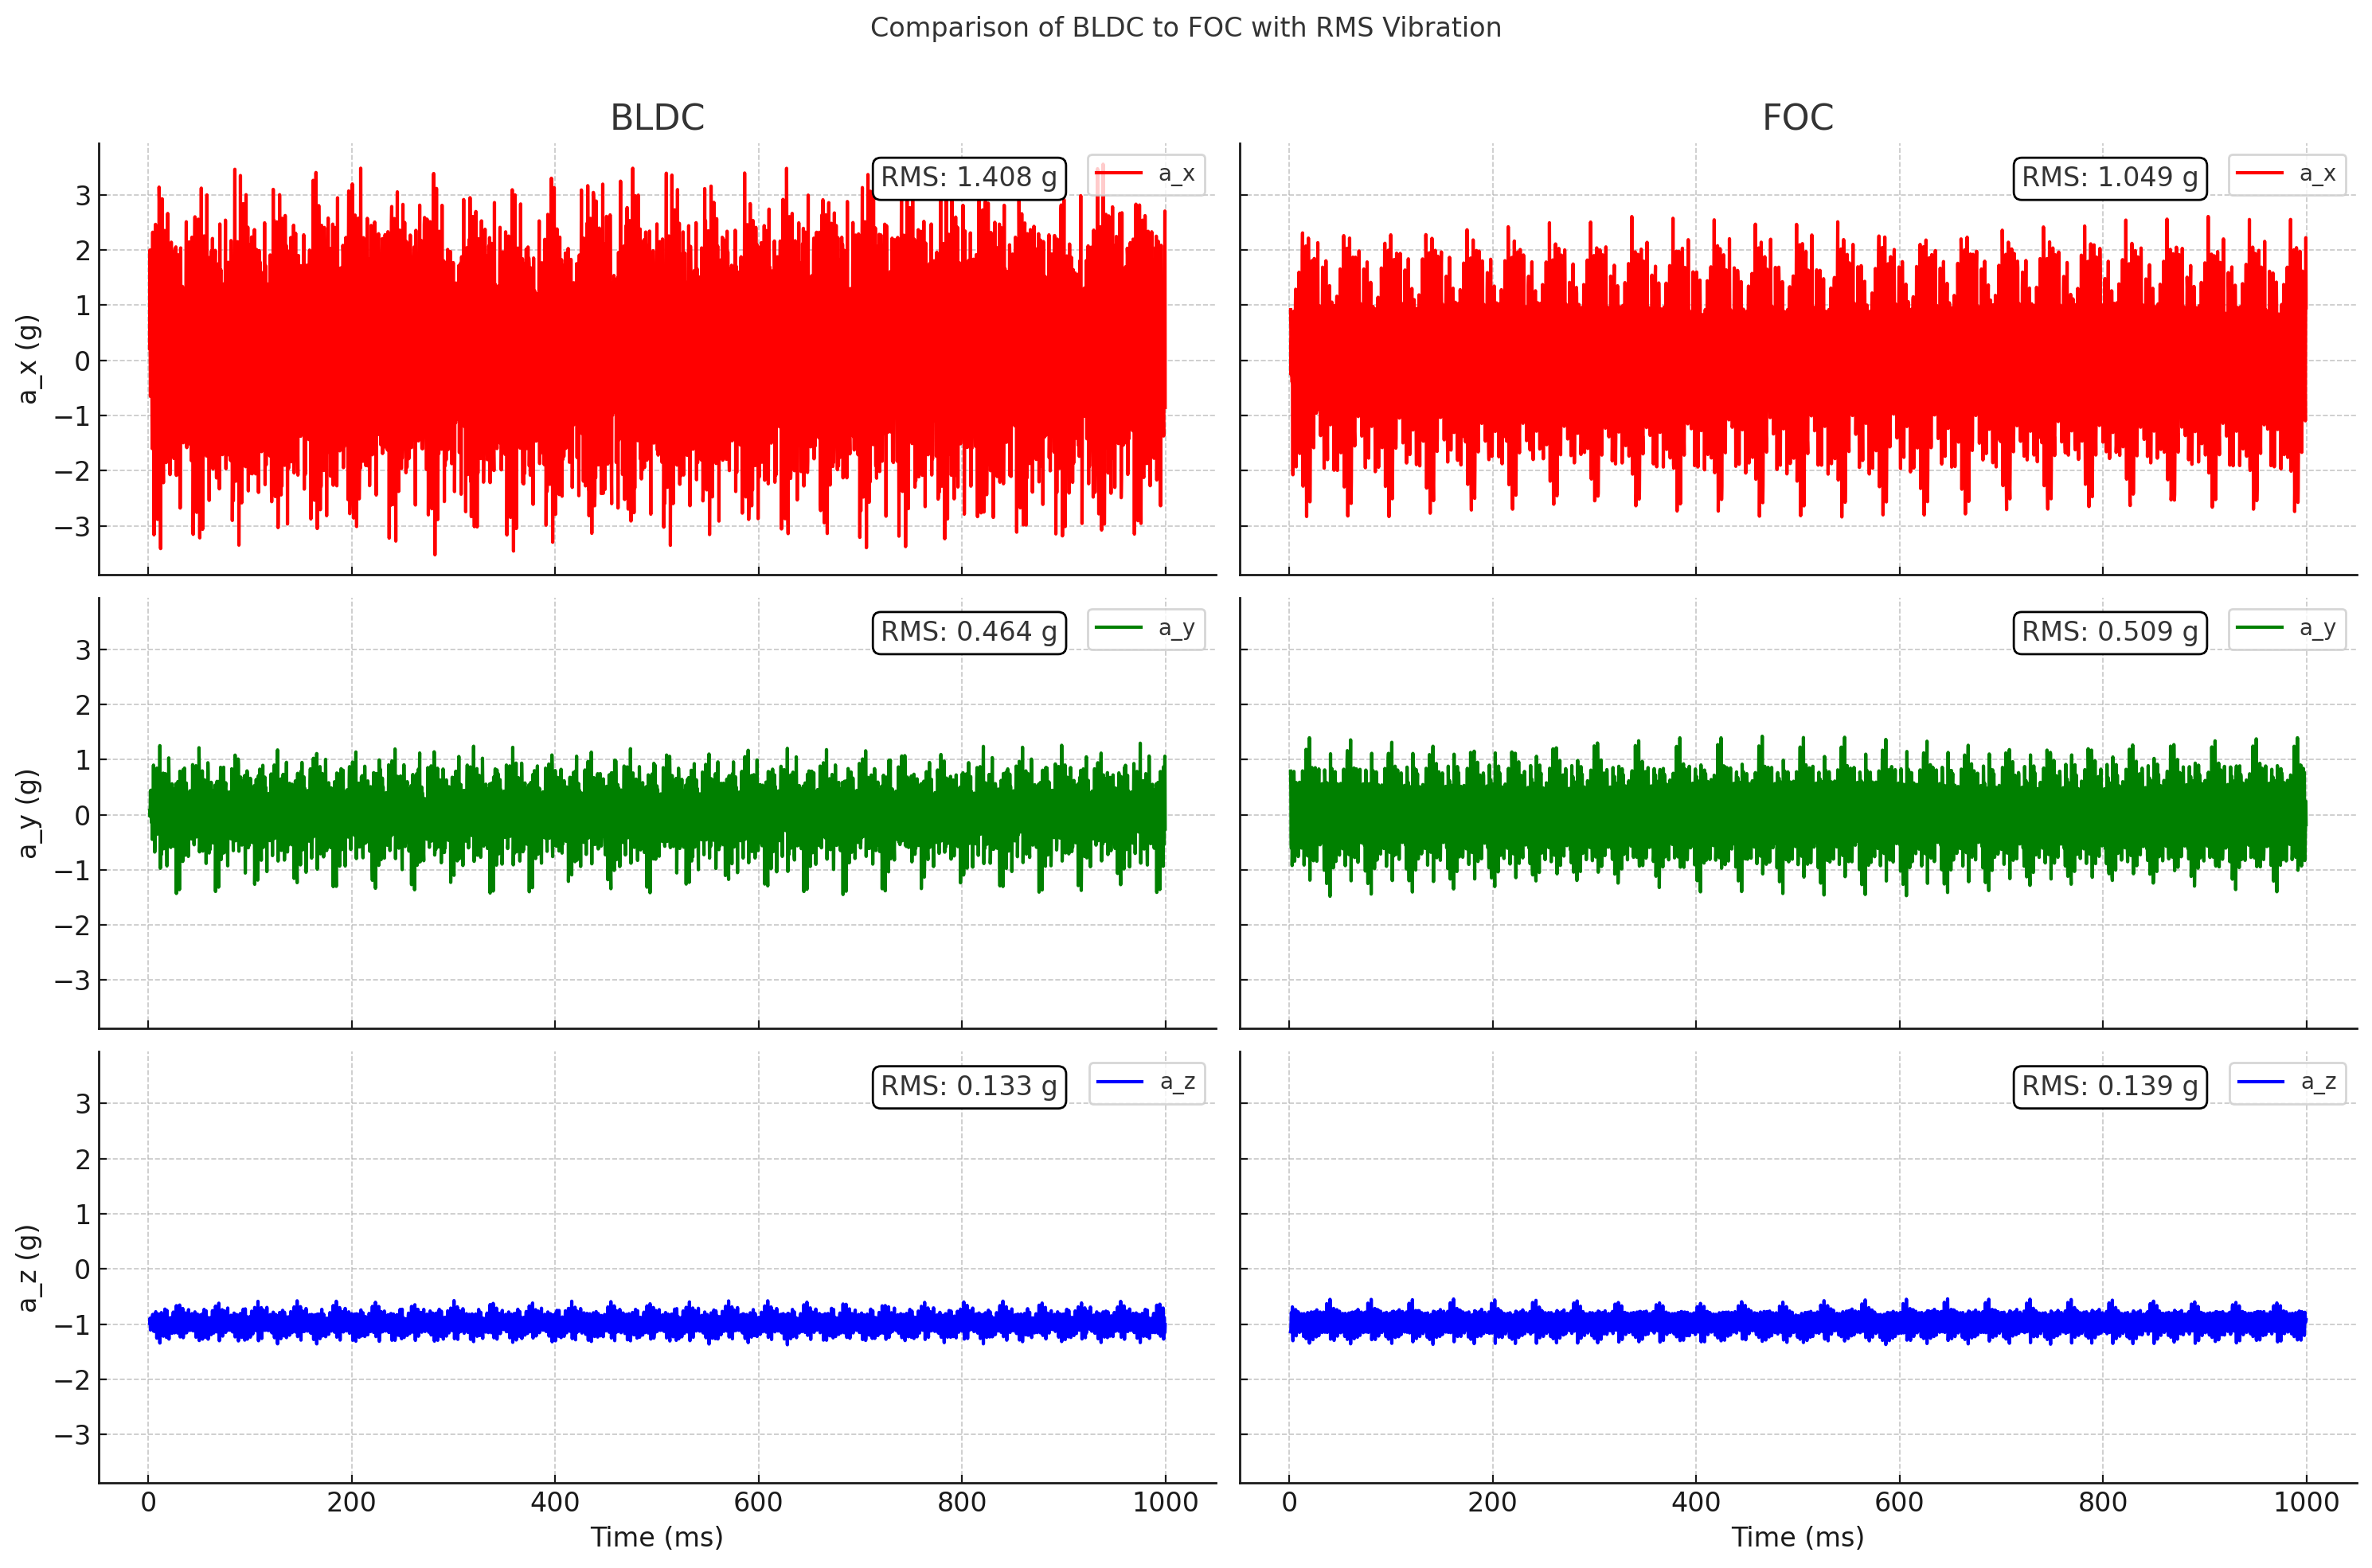Viewport: 2372px width, 1568px height.
Task: Click the RMS: 0.133 g label
Action: (968, 1086)
